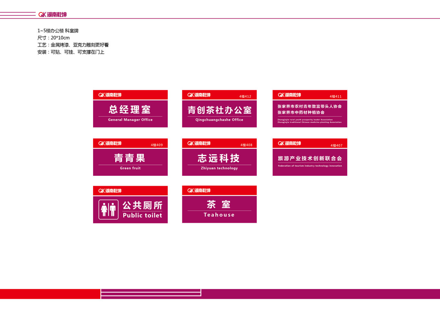Click the 4楼409 room number

click(157, 145)
